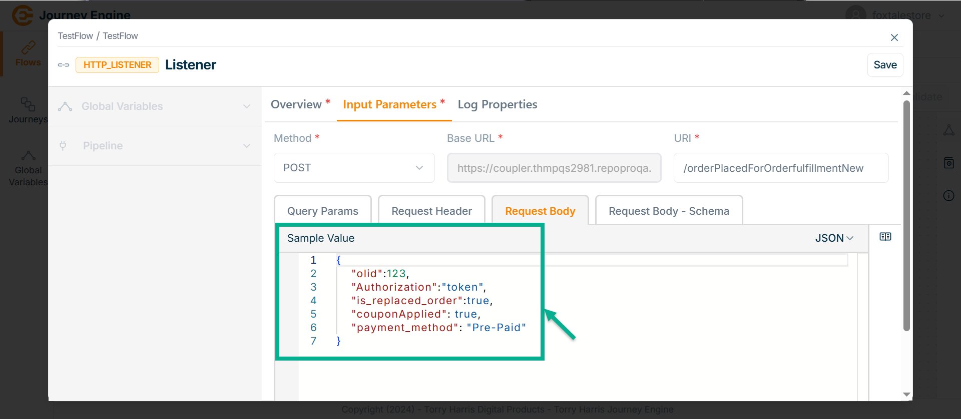Click the connector icon beside HTTP_LISTENER badge

(64, 65)
